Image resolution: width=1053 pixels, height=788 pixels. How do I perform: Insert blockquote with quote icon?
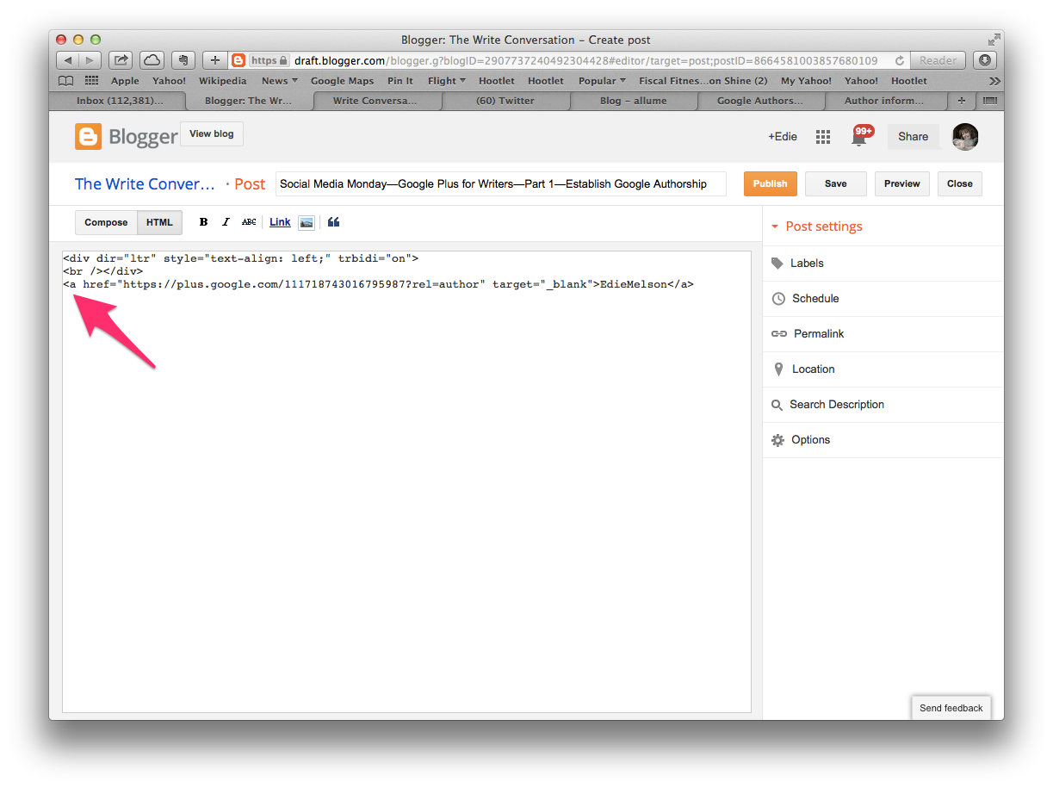[334, 222]
